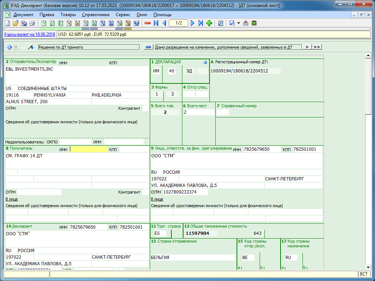The height and width of the screenshot is (281, 375).
Task: Add a sheet with green plus icon
Action: [x=209, y=23]
